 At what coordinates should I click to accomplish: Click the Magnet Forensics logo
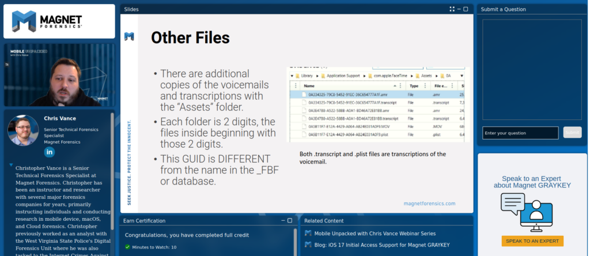(47, 21)
